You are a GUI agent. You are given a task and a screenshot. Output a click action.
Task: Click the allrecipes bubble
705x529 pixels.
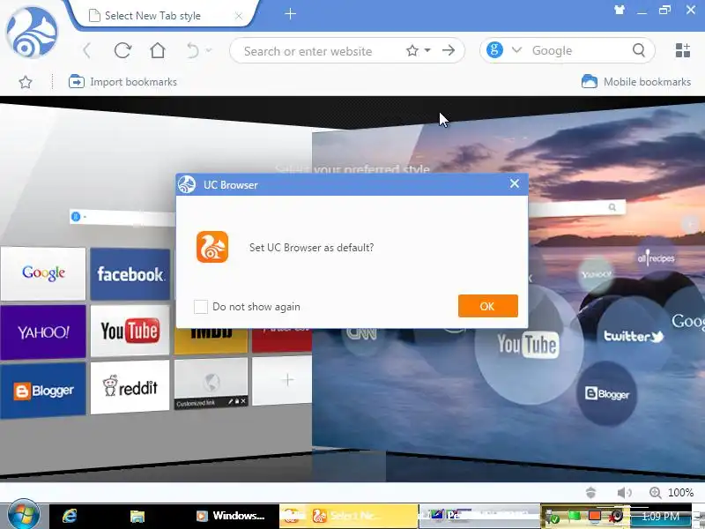[x=656, y=258]
